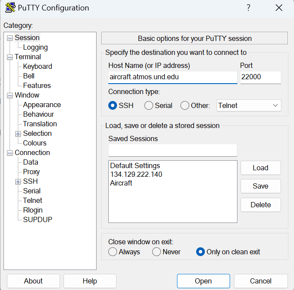
Task: Click the Load session button
Action: [260, 168]
